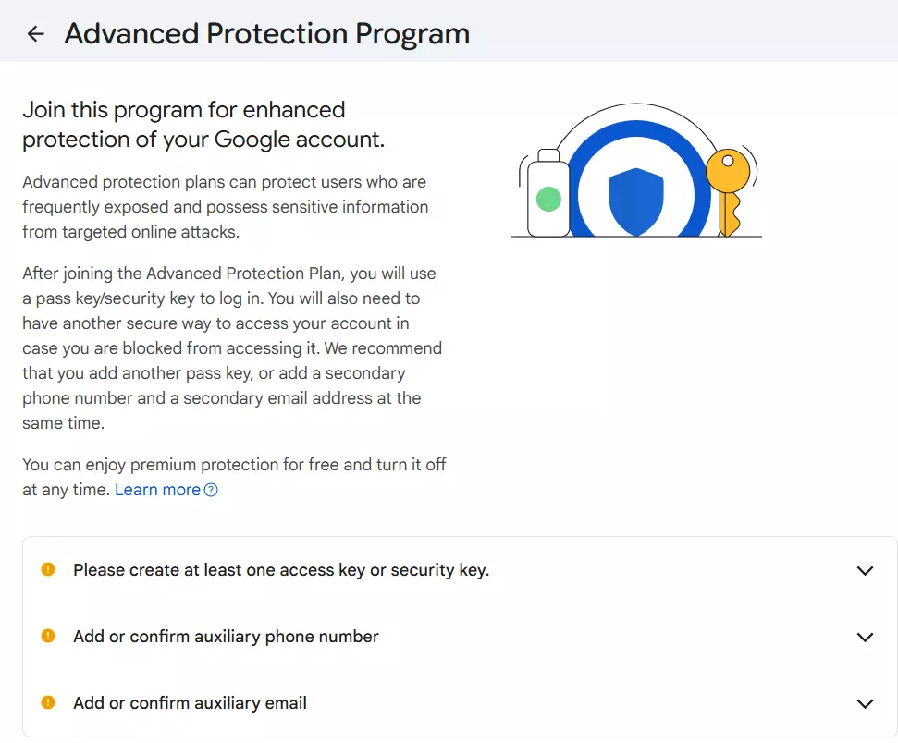Click the 'enjoy premium protection for free' text
Viewport: 898px width, 743px height.
pyautogui.click(x=234, y=465)
